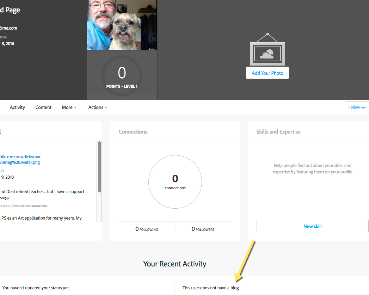The height and width of the screenshot is (295, 369).
Task: Click 'Your Recent Activity' heading
Action: 175,264
